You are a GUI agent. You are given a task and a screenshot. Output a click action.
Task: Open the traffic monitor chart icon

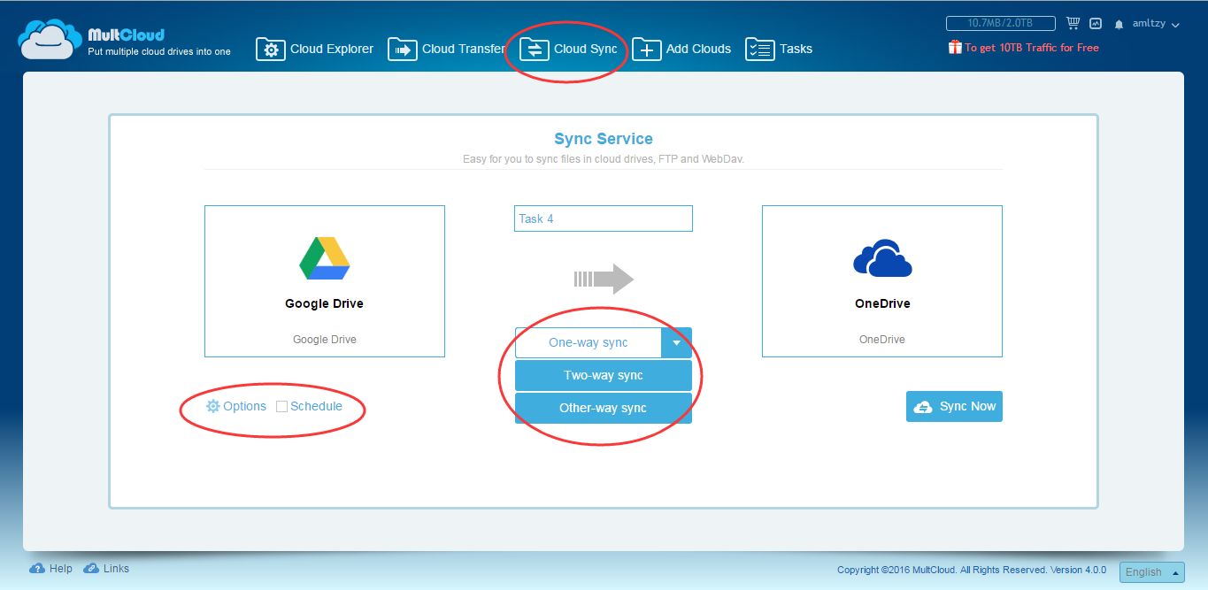(1096, 24)
